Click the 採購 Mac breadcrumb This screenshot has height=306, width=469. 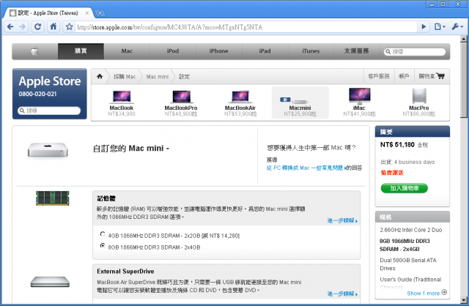[x=125, y=77]
